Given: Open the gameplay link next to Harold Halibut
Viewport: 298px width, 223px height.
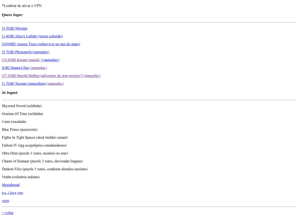Looking at the screenshot, I should coord(92,76).
